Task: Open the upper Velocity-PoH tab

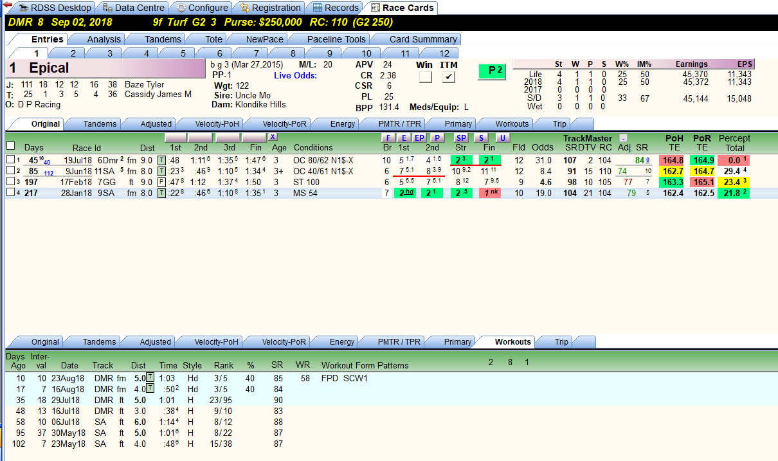Action: 212,123
